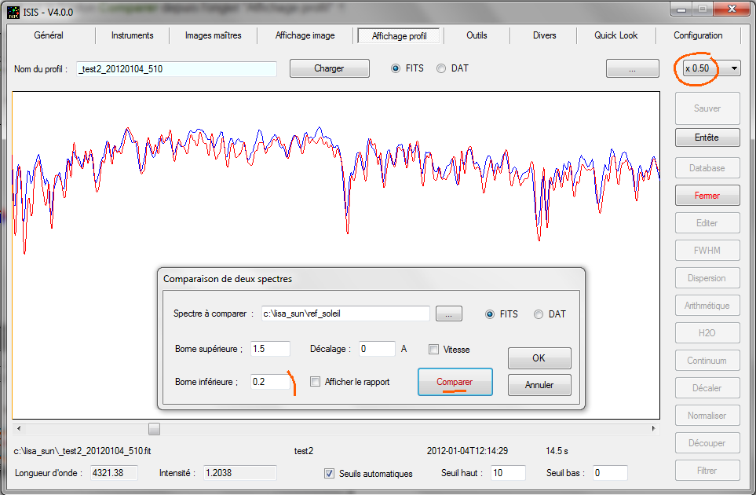The height and width of the screenshot is (495, 756).
Task: Click the Décaler button
Action: point(707,388)
